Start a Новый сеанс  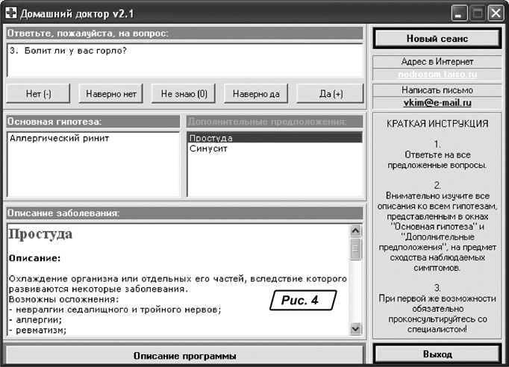437,38
